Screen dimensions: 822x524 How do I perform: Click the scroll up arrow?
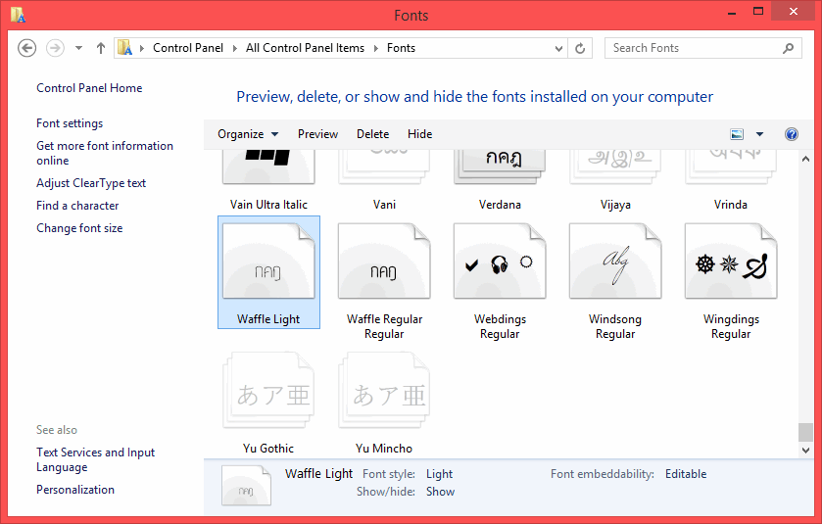tap(805, 159)
